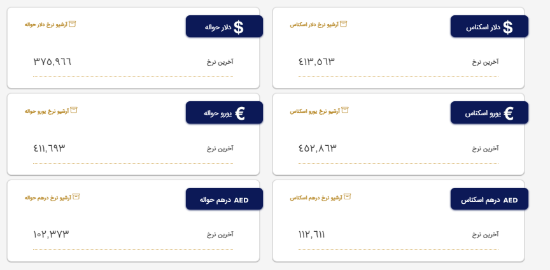The width and height of the screenshot is (550, 270).
Task: Click the archive box icon for درهم اسکناس
Action: (x=338, y=197)
